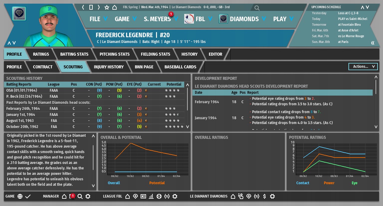Switch to the BATTING STATS tab

[x=74, y=54]
